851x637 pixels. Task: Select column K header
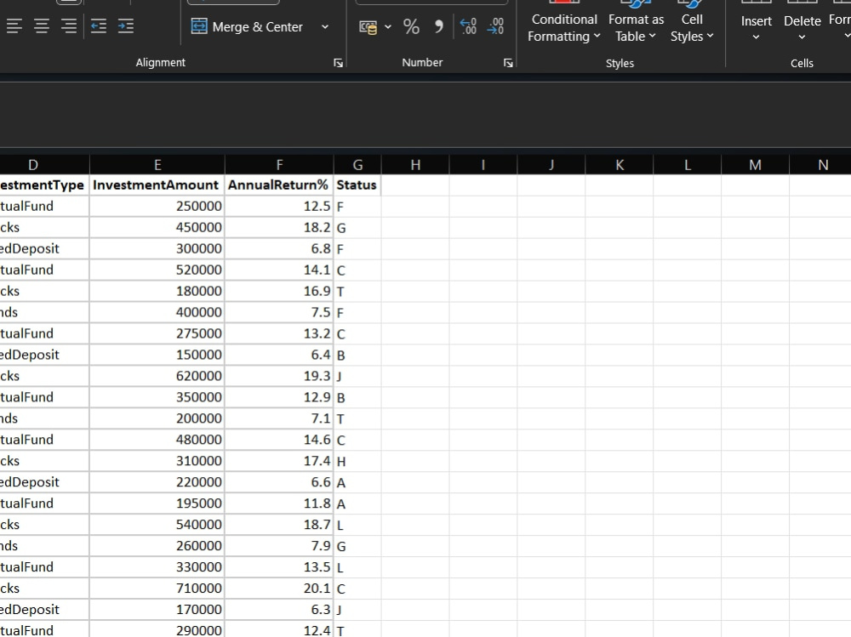pyautogui.click(x=620, y=165)
